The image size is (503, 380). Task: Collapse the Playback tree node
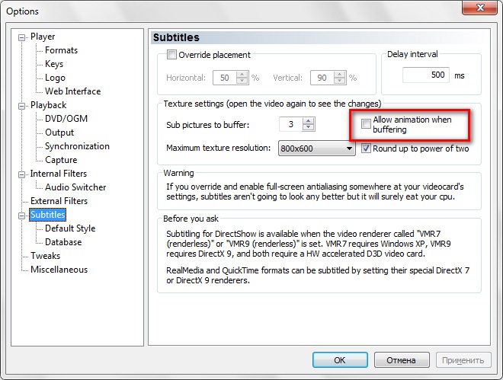point(23,105)
